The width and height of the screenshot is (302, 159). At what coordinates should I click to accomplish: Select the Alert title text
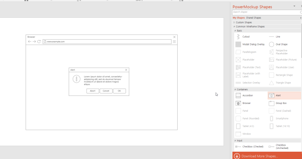[x=73, y=70]
